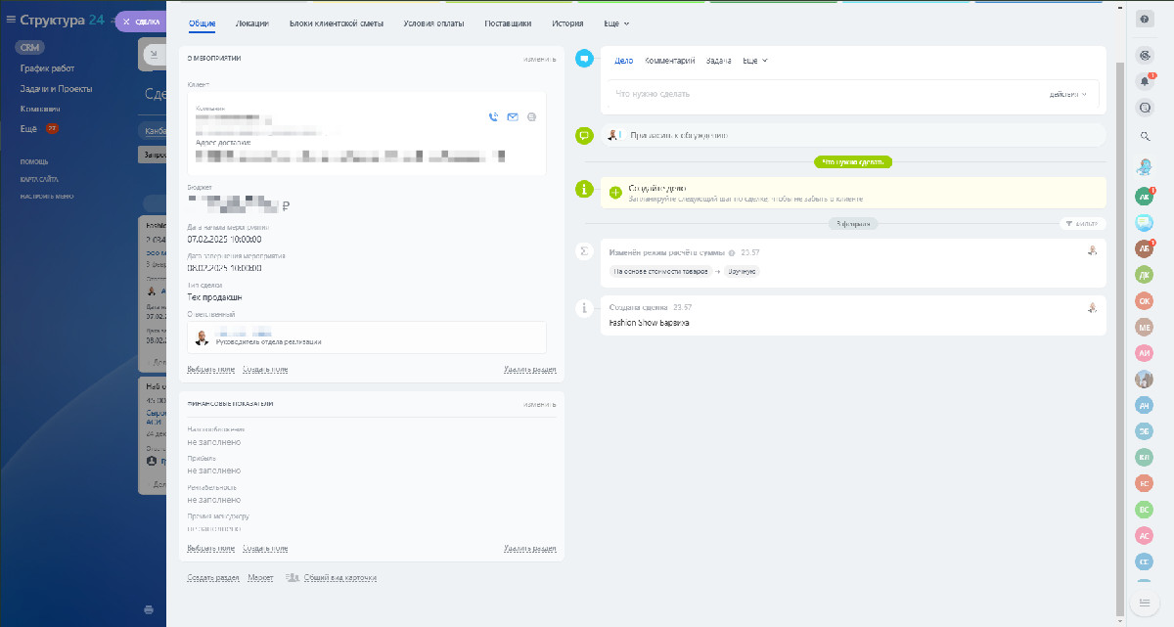The height and width of the screenshot is (627, 1174).
Task: Click the green plus icon to create activity
Action: (614, 193)
